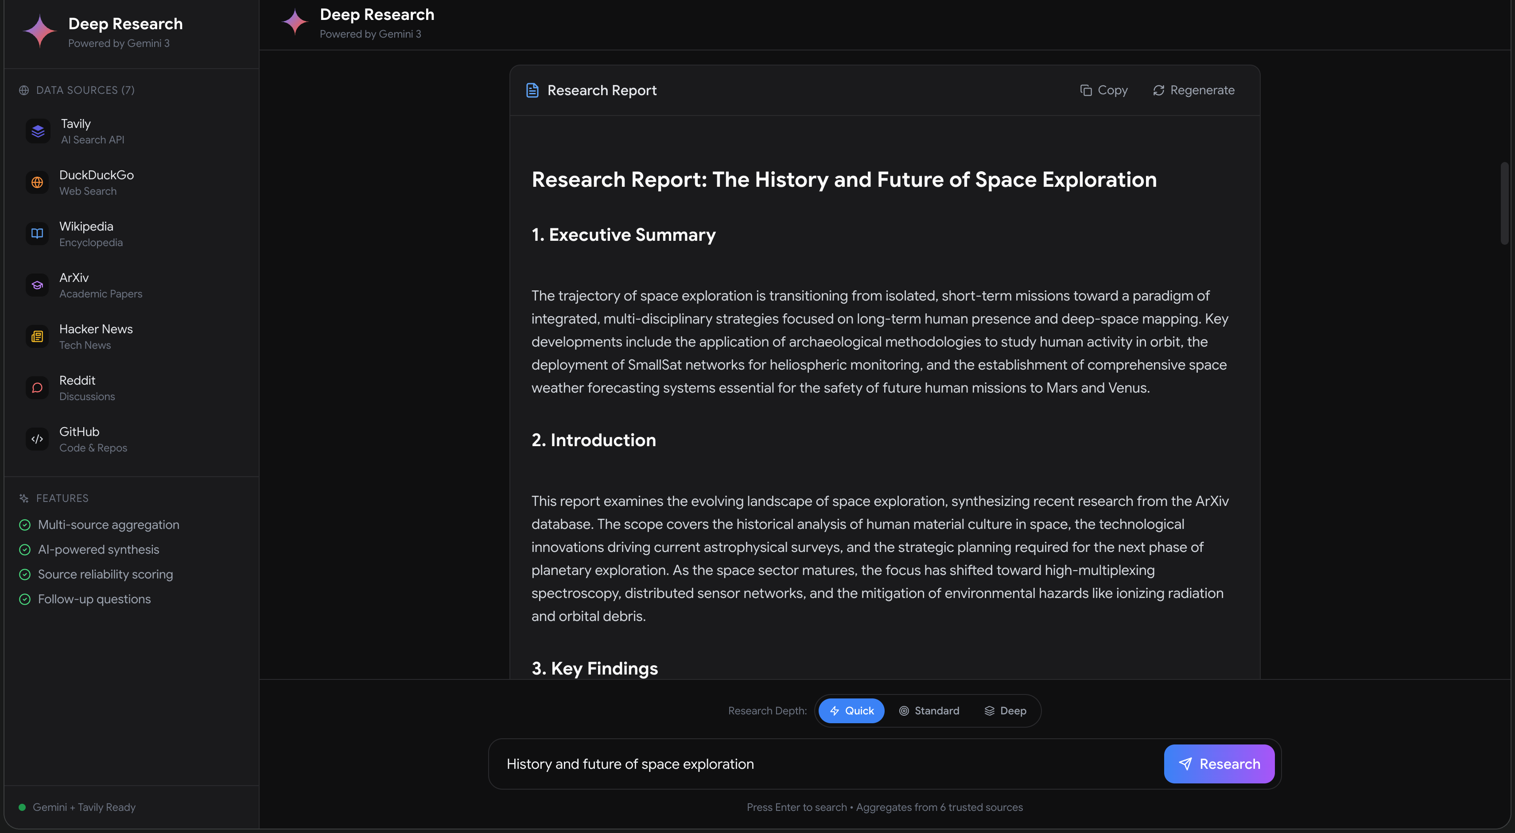Image resolution: width=1515 pixels, height=833 pixels.
Task: Click the Hacker News newspaper icon
Action: point(37,336)
